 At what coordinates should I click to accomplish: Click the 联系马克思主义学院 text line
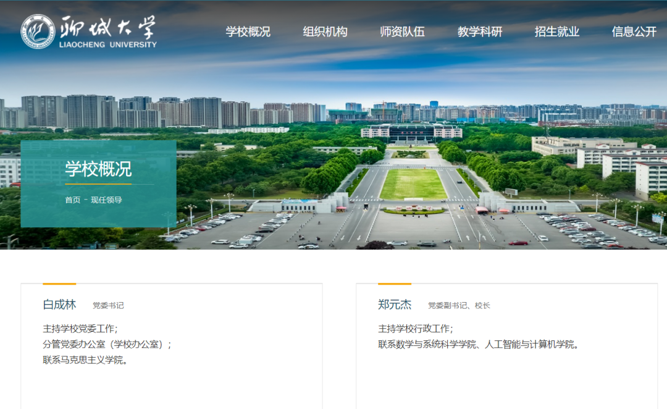coord(85,360)
